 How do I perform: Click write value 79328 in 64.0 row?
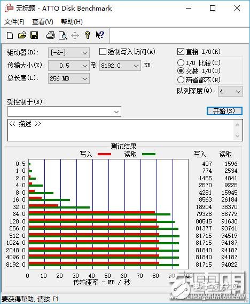point(204,214)
